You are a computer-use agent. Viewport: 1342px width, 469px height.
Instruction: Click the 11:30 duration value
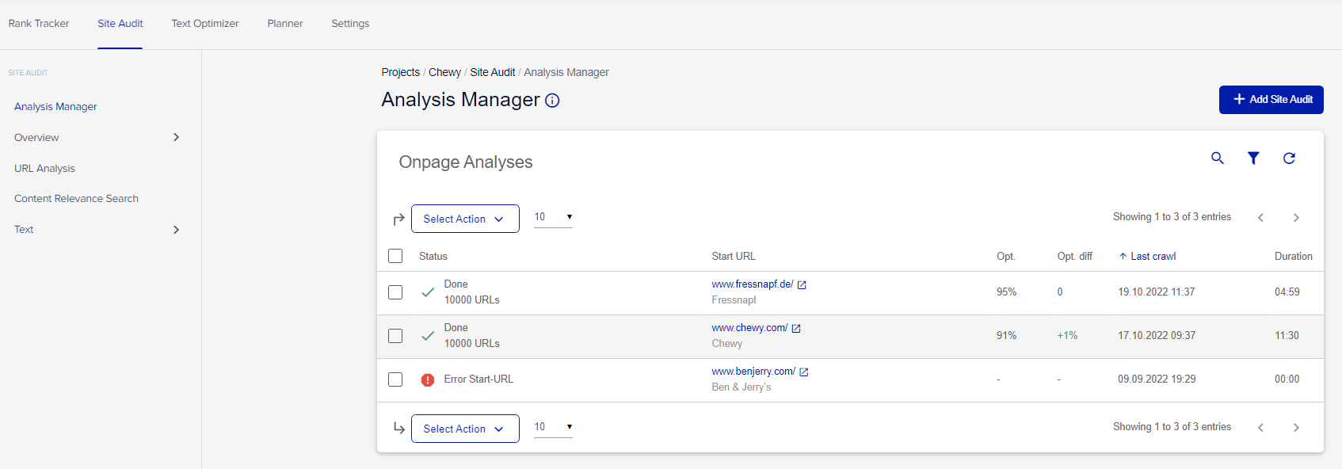1287,336
